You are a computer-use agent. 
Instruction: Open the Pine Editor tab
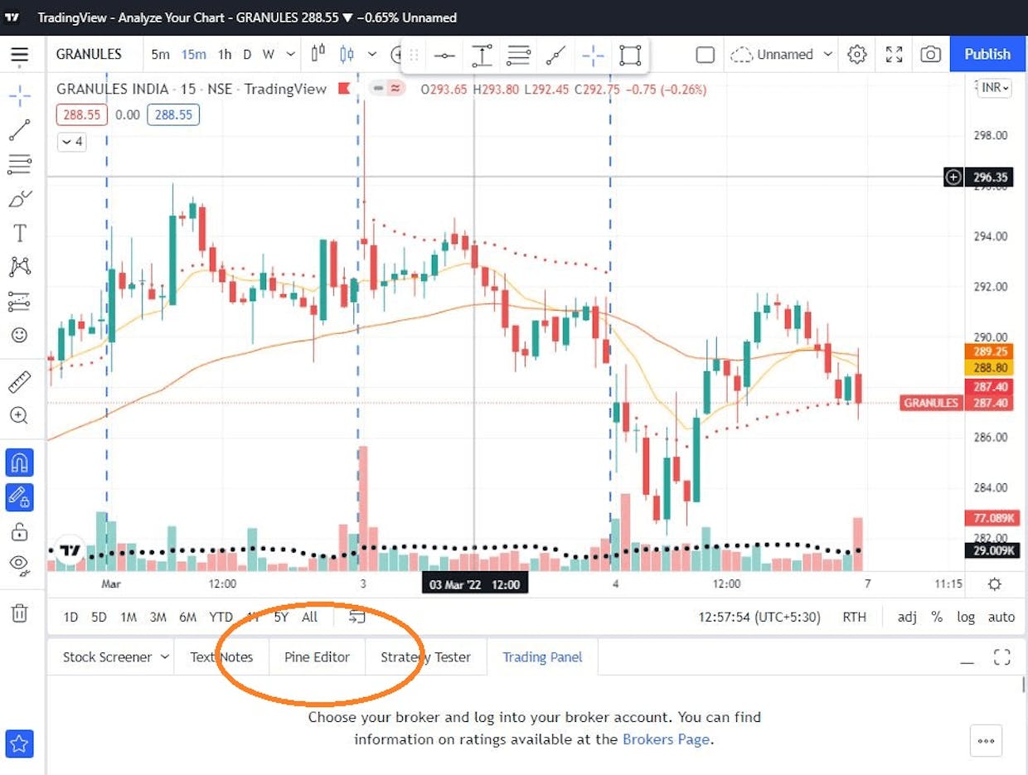pos(317,656)
